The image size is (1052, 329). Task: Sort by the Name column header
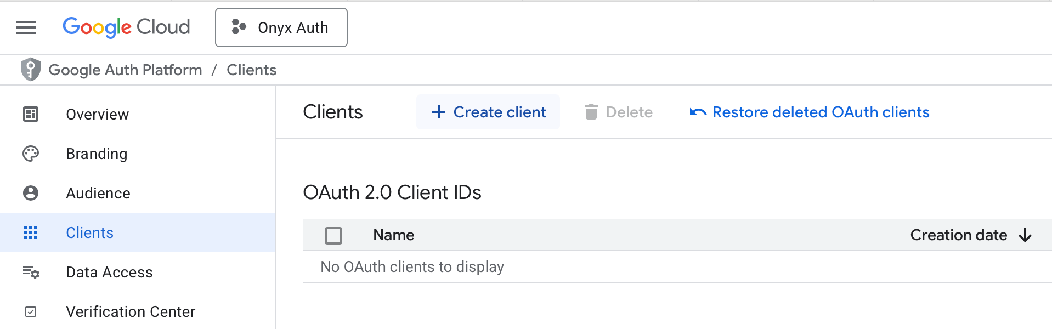(394, 235)
